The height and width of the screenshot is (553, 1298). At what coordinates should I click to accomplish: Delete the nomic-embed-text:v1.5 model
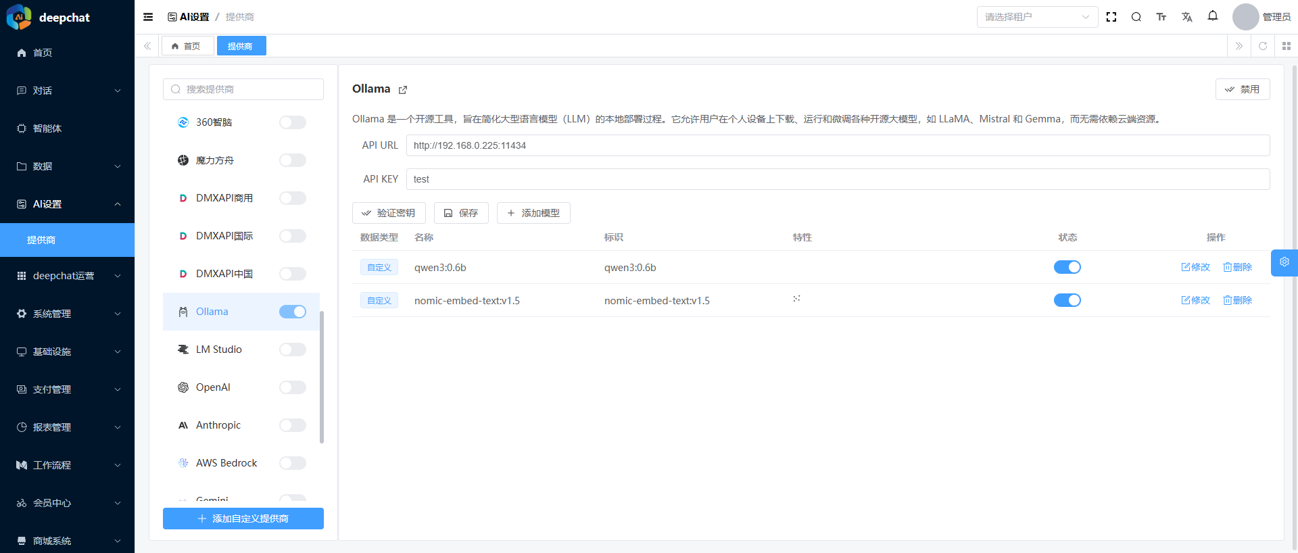click(x=1238, y=300)
